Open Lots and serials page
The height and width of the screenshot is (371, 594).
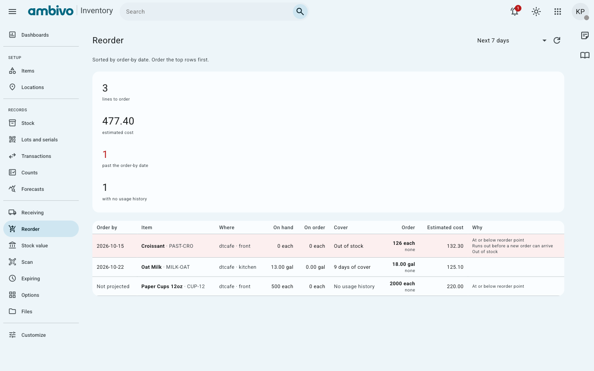click(x=41, y=140)
